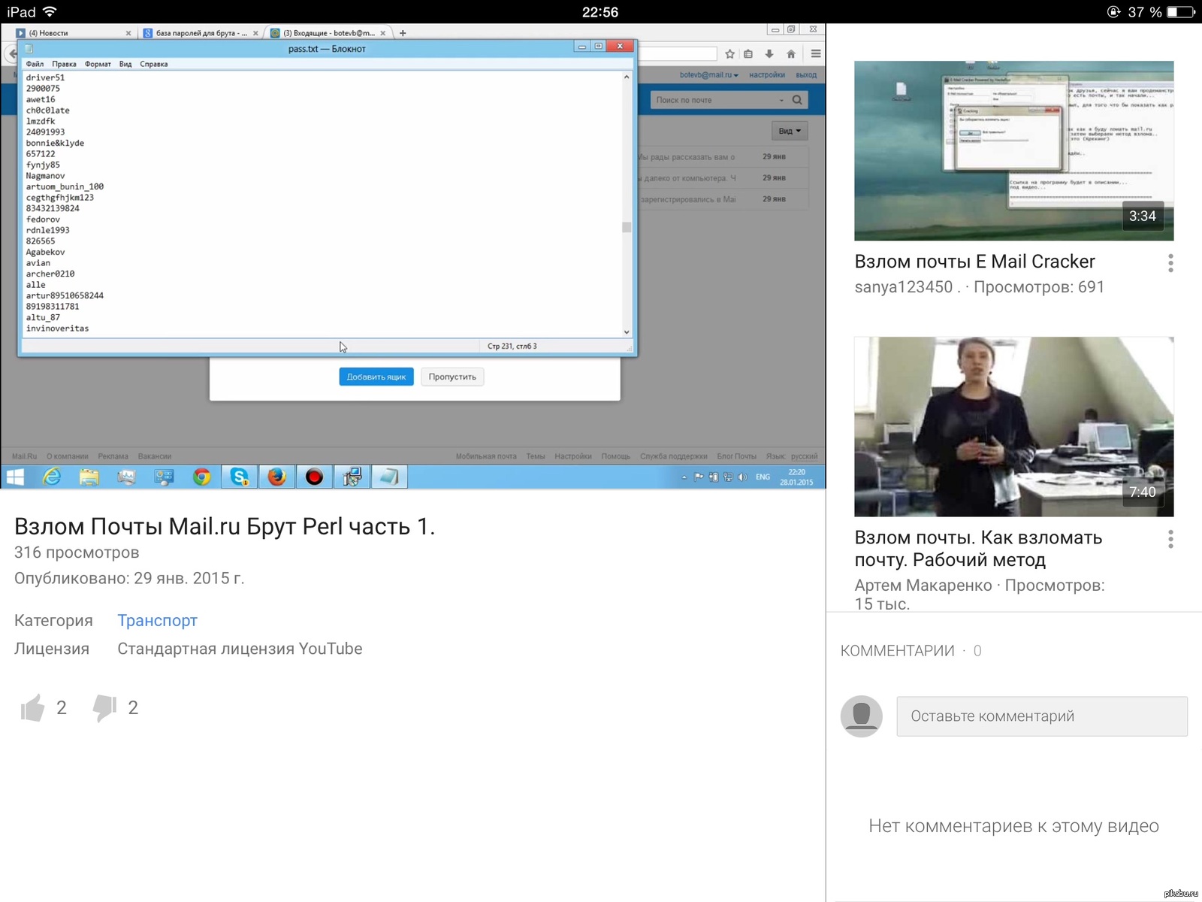The image size is (1202, 902).
Task: Open Настройки link in mail footer
Action: click(573, 456)
